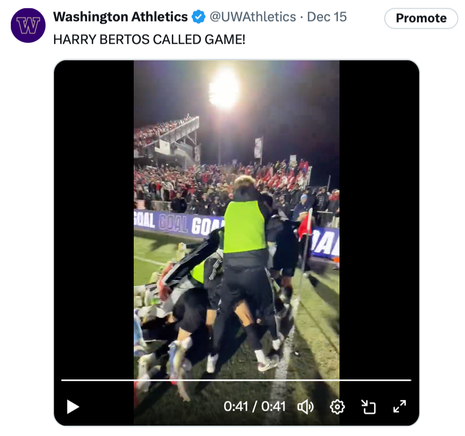Open the Dec 15 timestamp link

(327, 17)
